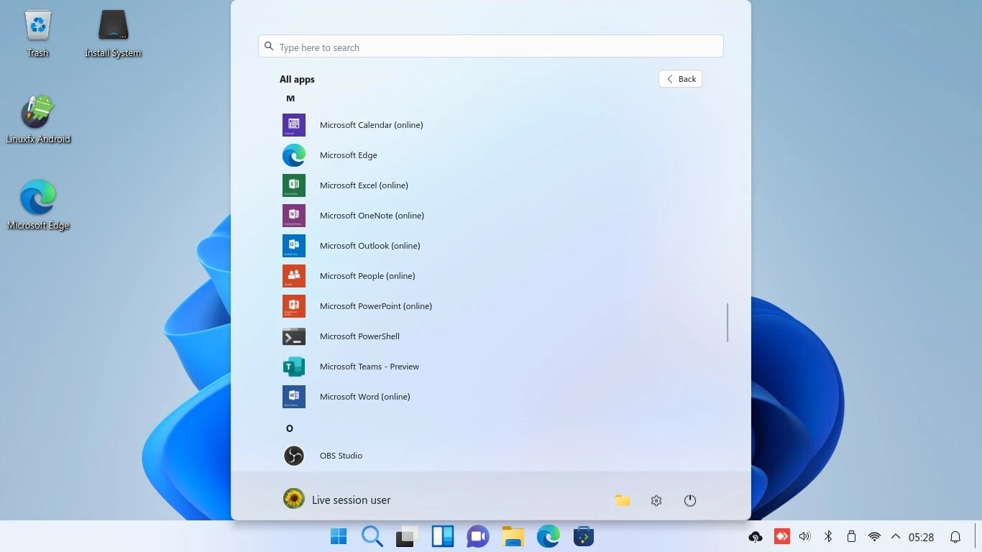
Task: Click the 'Microsoft Calendar (online)' label
Action: (372, 125)
